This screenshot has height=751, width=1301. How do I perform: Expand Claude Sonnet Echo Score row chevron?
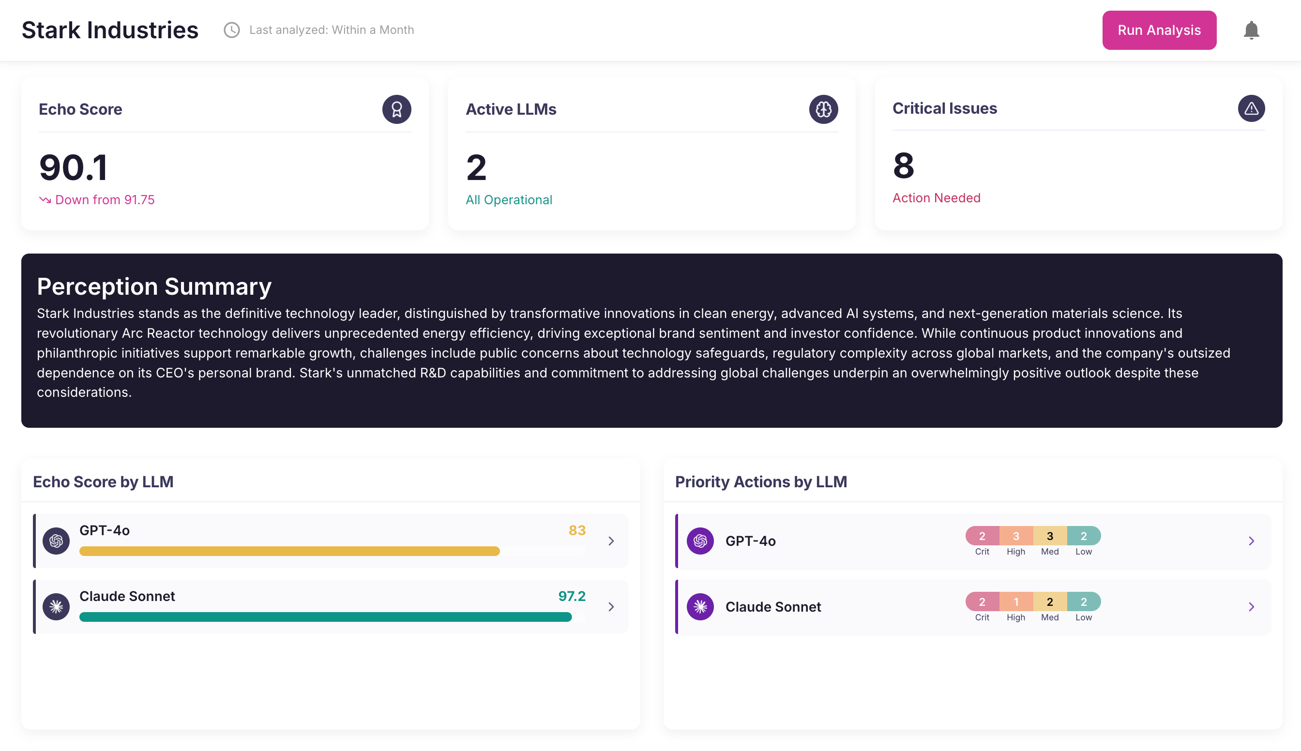[x=611, y=607]
